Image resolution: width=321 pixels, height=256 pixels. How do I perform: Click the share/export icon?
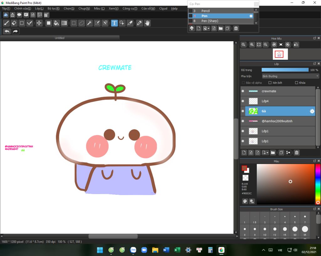[x=13, y=15]
